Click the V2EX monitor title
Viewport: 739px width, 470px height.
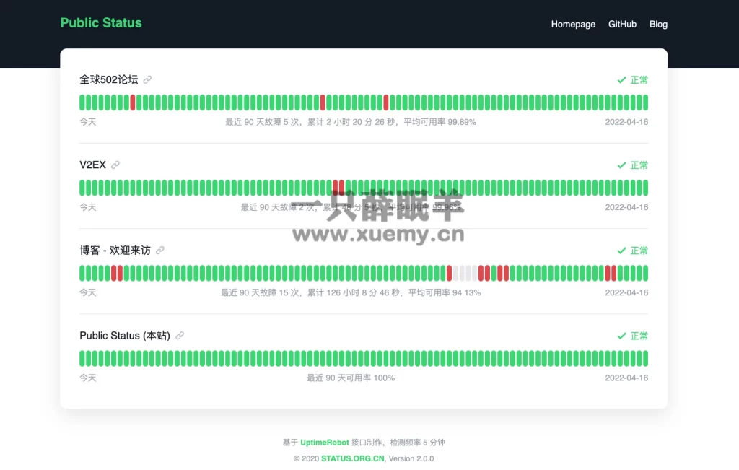(93, 165)
